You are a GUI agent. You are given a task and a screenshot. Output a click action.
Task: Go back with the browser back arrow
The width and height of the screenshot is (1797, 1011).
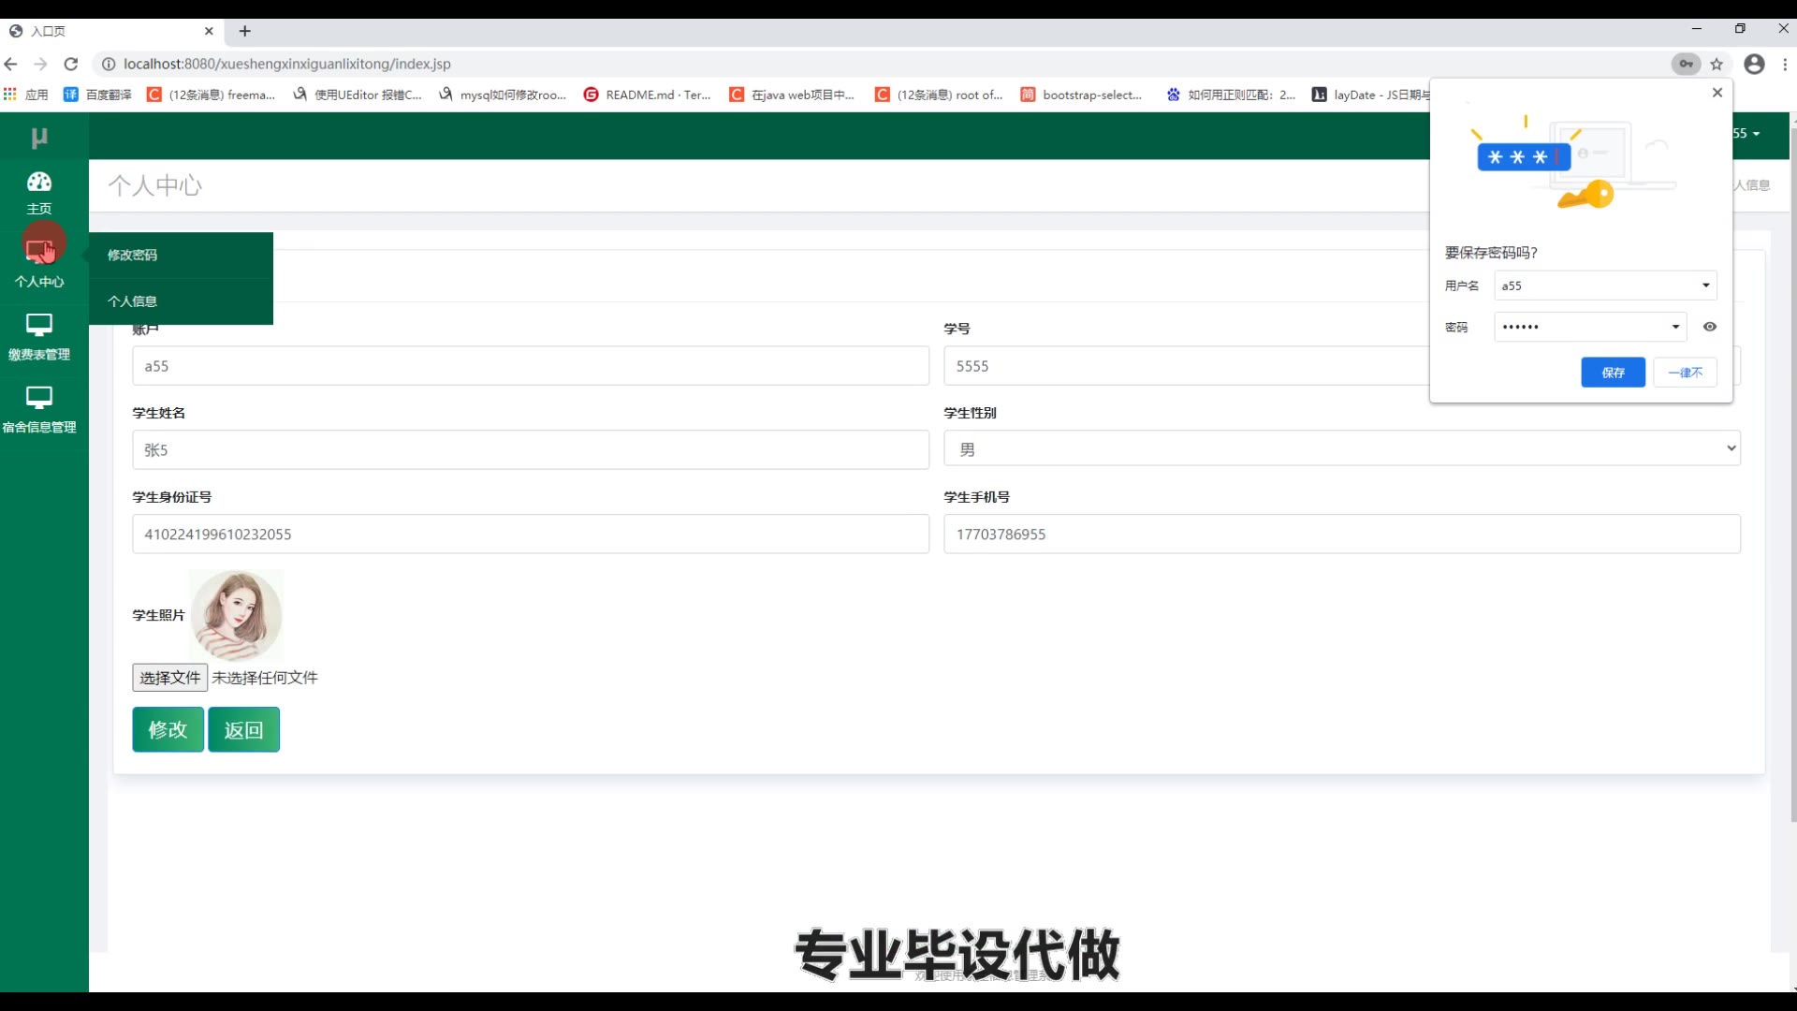[11, 64]
